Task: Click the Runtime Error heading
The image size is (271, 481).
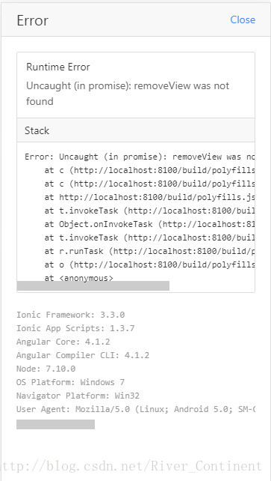Action: point(58,67)
